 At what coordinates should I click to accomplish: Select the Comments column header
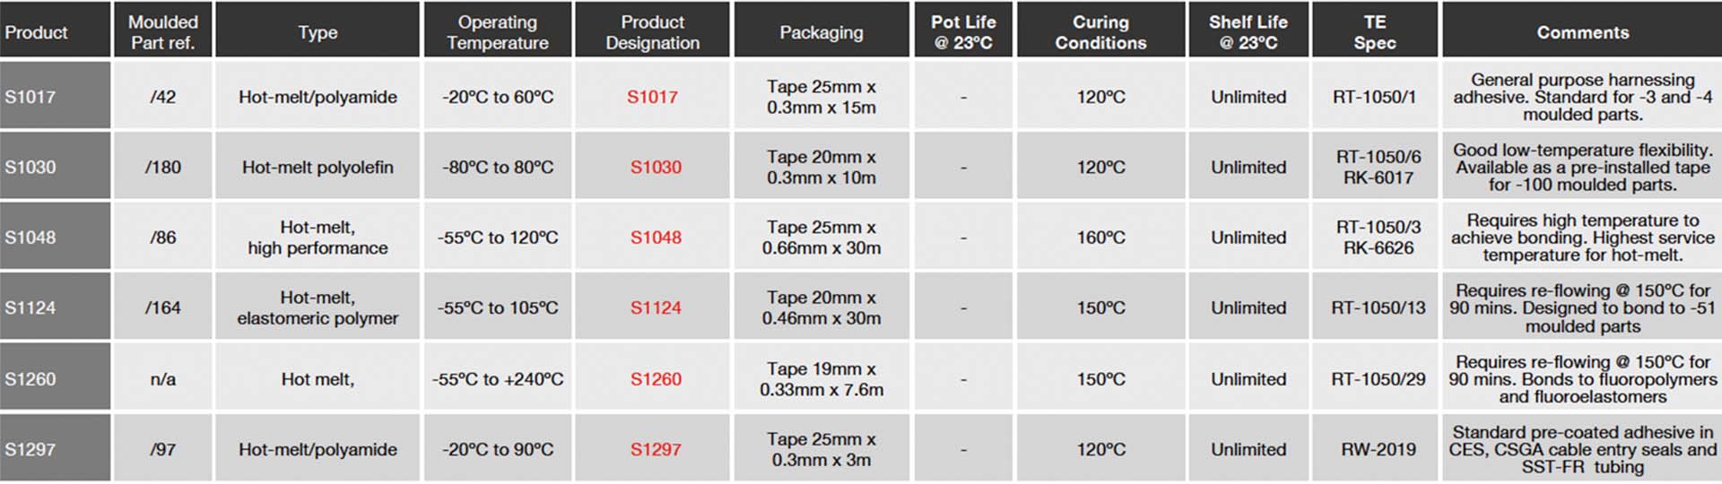[x=1582, y=32]
